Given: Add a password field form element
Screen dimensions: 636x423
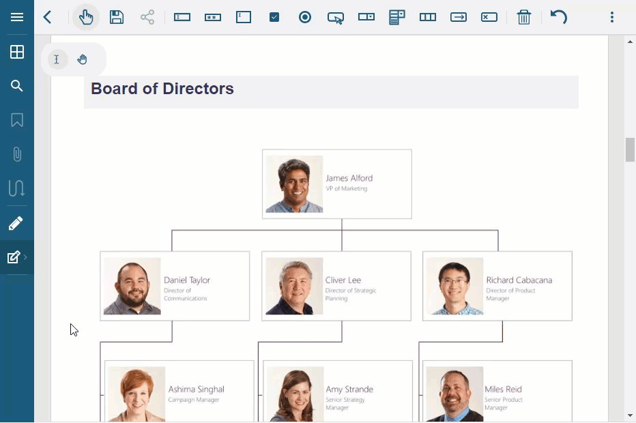Looking at the screenshot, I should click(212, 18).
